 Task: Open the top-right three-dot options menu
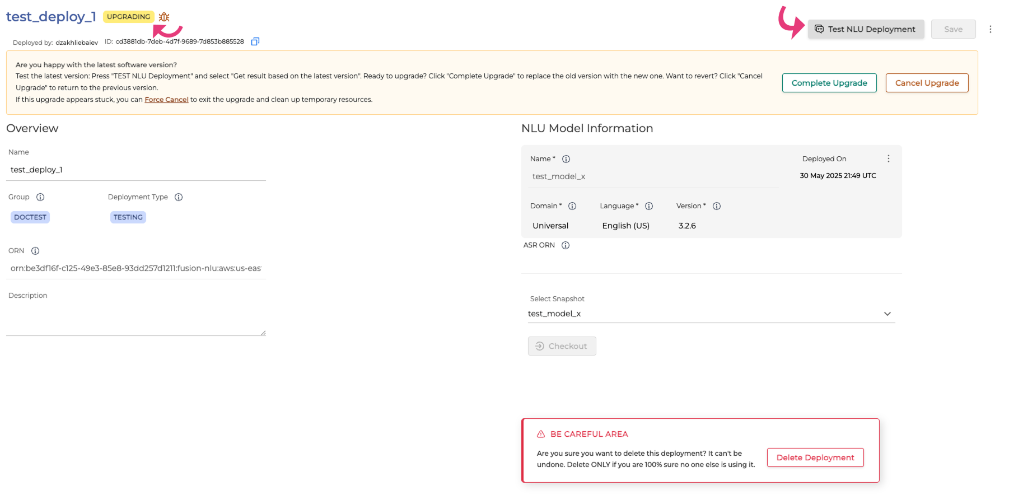pyautogui.click(x=990, y=29)
